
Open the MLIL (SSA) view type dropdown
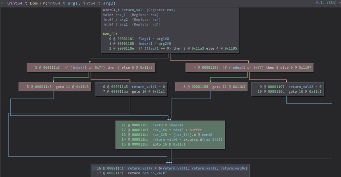point(328,3)
